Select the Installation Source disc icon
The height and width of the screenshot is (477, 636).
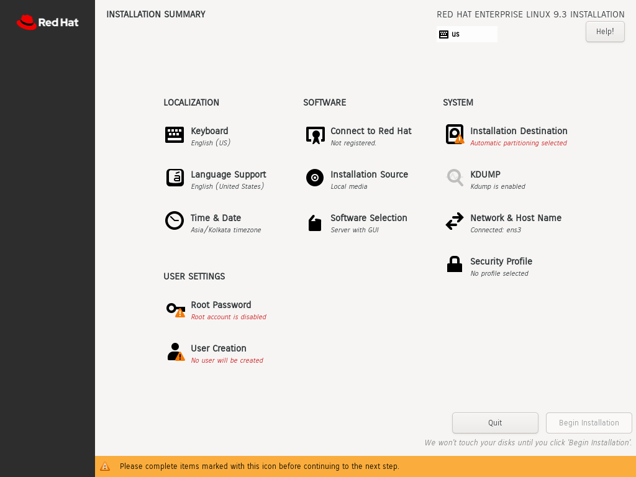point(315,178)
